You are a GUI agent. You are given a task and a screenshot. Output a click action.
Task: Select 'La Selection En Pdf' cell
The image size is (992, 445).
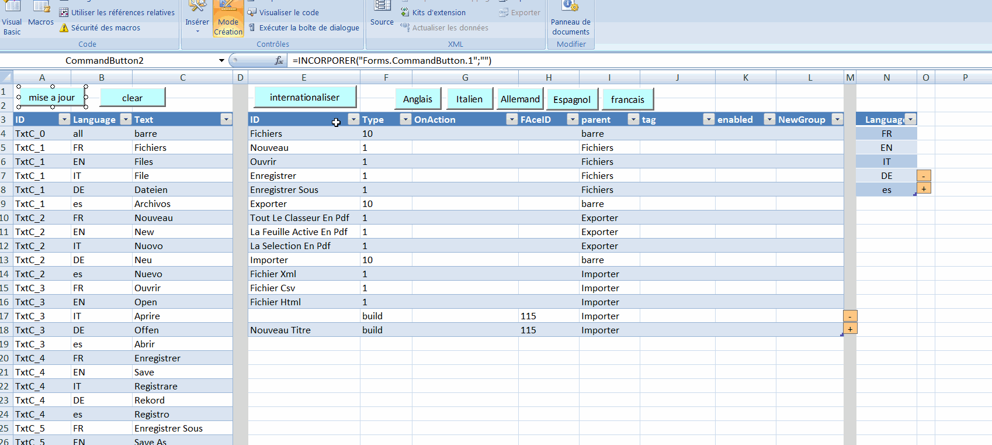tap(304, 246)
